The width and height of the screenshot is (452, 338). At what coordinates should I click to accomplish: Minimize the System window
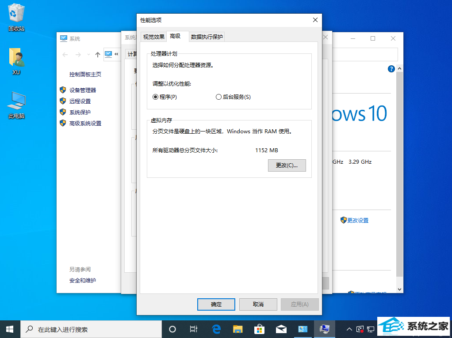353,38
